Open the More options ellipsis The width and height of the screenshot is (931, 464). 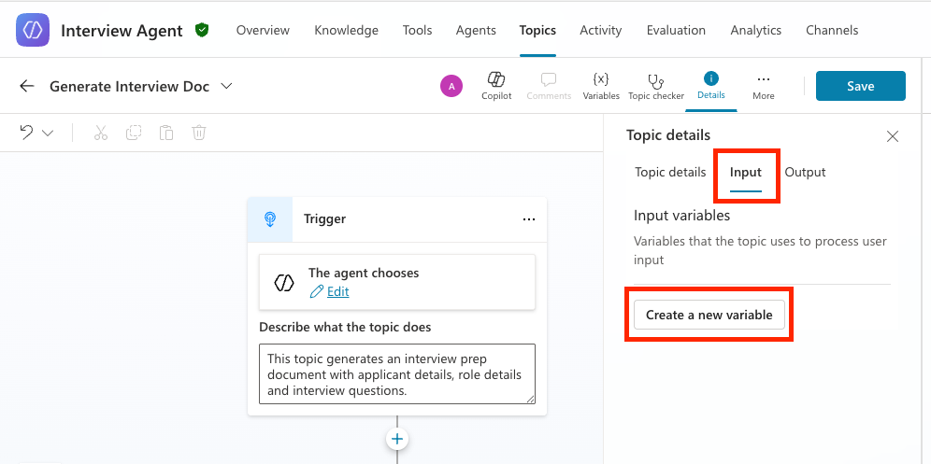[764, 79]
